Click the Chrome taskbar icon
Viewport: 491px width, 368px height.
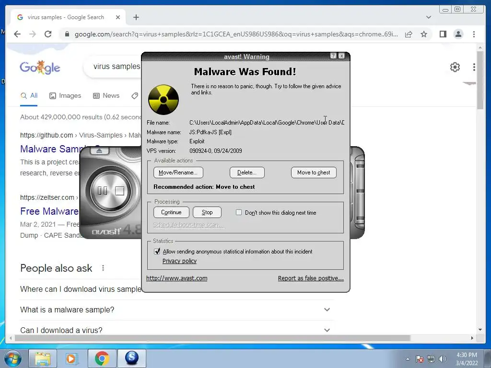pos(102,358)
